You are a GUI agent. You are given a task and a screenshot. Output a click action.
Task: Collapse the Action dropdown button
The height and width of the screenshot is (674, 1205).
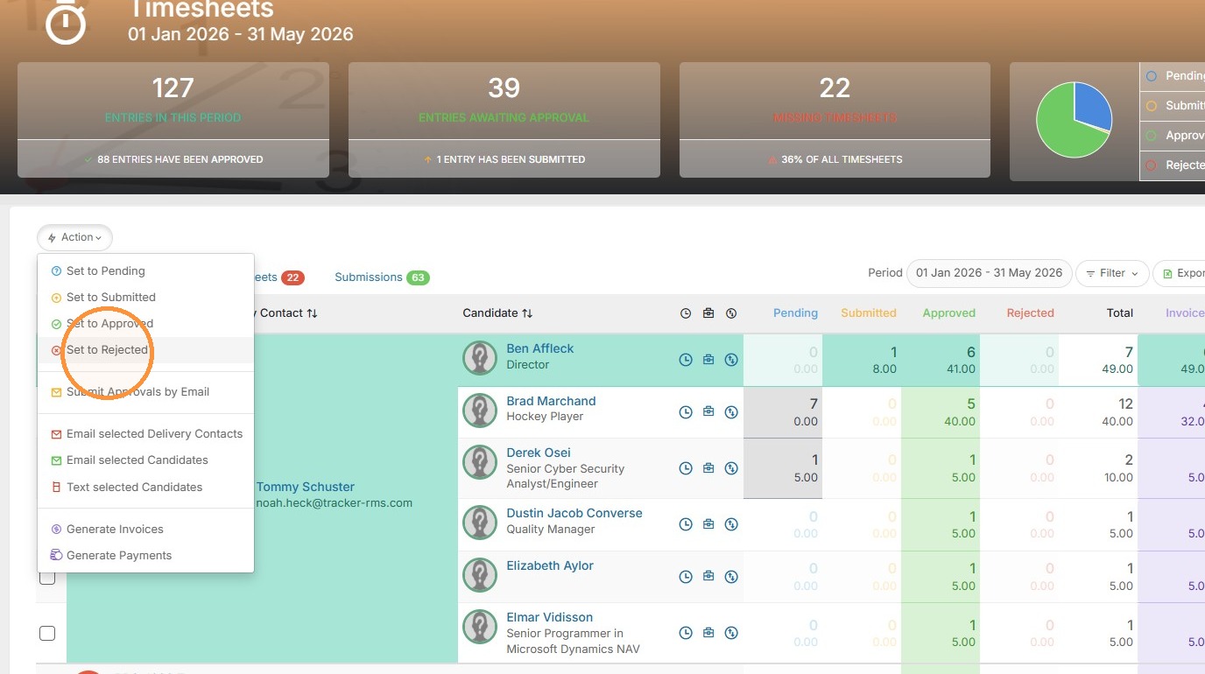pos(75,237)
